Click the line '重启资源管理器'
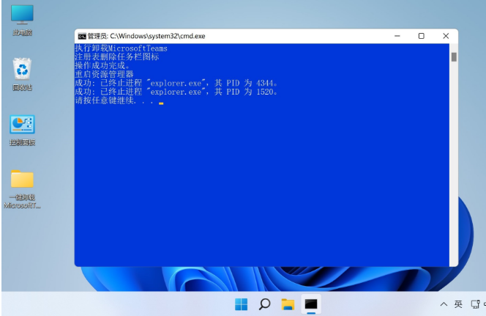Viewport: 486px width, 316px height. (104, 74)
